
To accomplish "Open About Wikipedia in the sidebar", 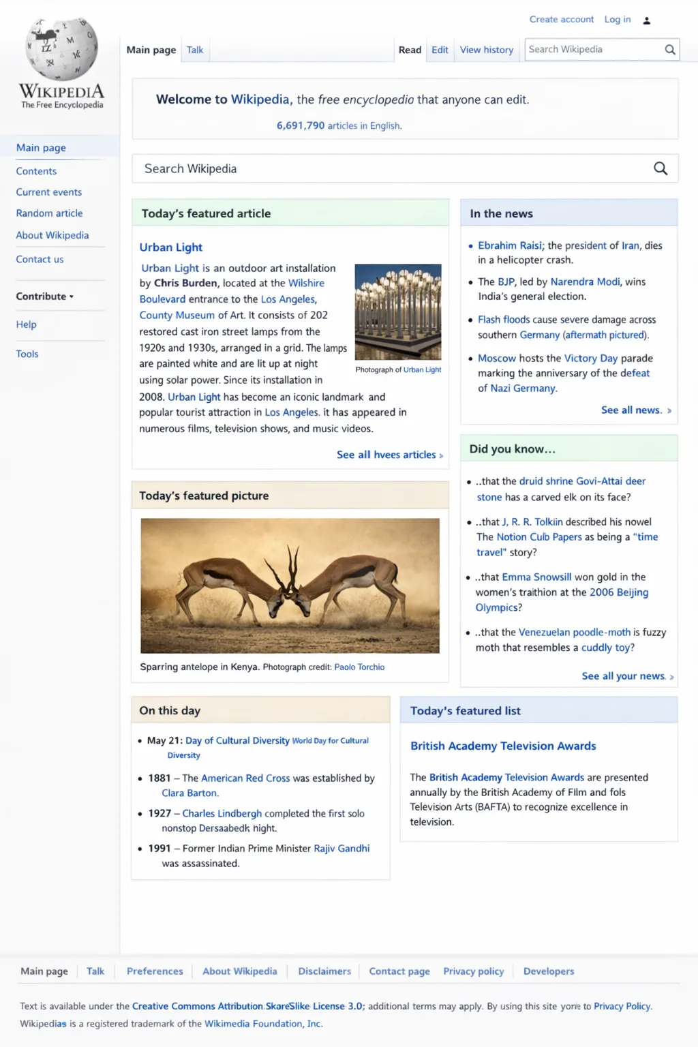I will coord(52,235).
